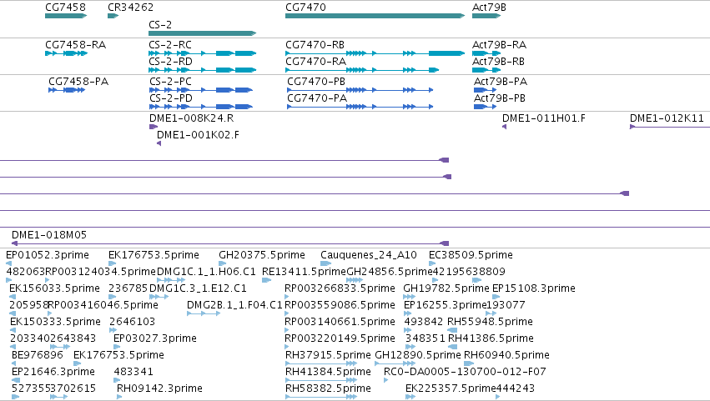Select the RH60940.5prime label
This screenshot has width=710, height=401.
pyautogui.click(x=506, y=355)
